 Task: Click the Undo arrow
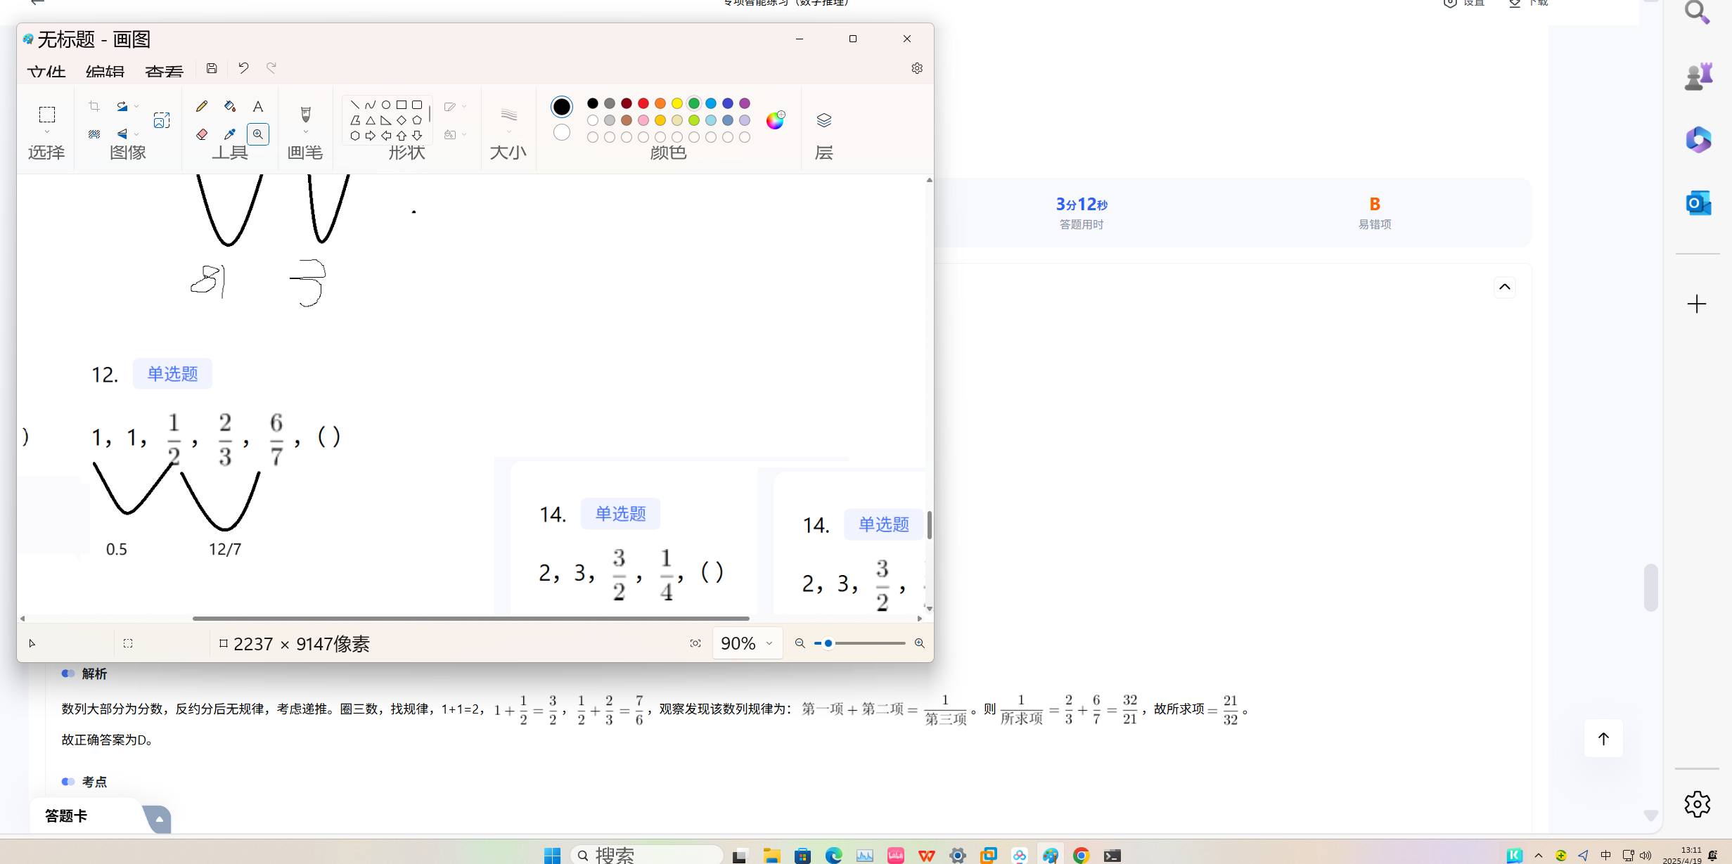coord(243,68)
